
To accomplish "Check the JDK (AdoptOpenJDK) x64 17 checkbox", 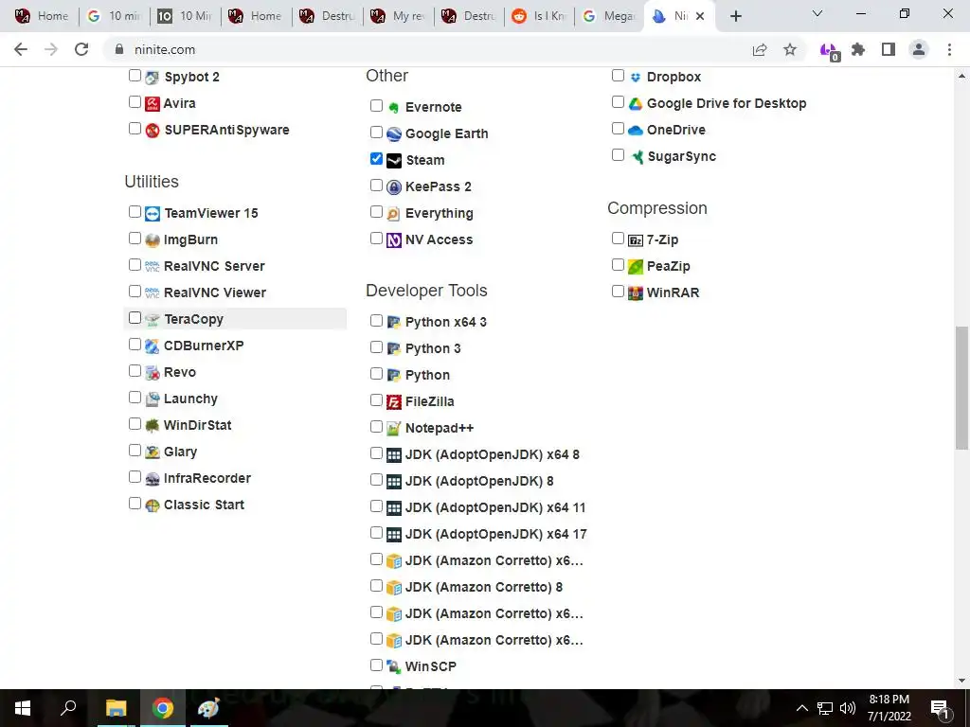I will [376, 532].
